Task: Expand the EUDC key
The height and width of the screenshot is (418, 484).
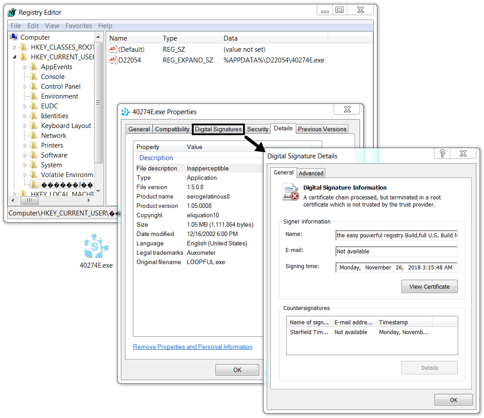Action: pos(25,106)
